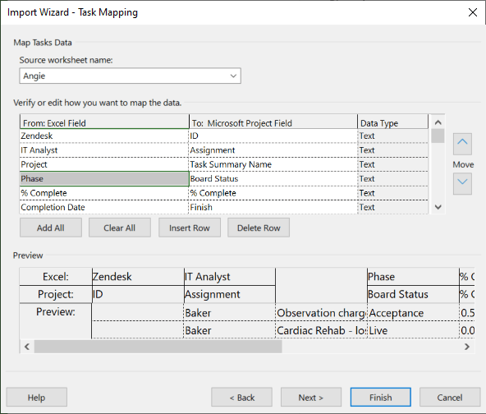
Task: Select the % Complete Excel field cell
Action: (x=104, y=193)
